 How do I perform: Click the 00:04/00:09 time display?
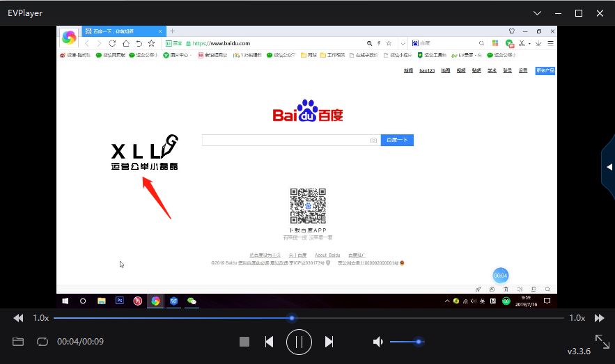80,341
